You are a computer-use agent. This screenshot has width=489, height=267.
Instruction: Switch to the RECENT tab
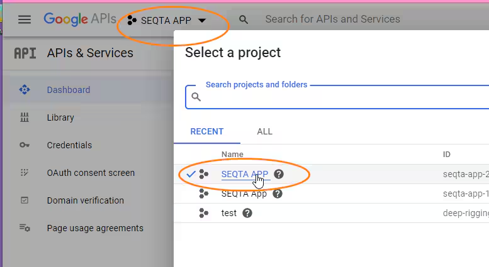[207, 132]
